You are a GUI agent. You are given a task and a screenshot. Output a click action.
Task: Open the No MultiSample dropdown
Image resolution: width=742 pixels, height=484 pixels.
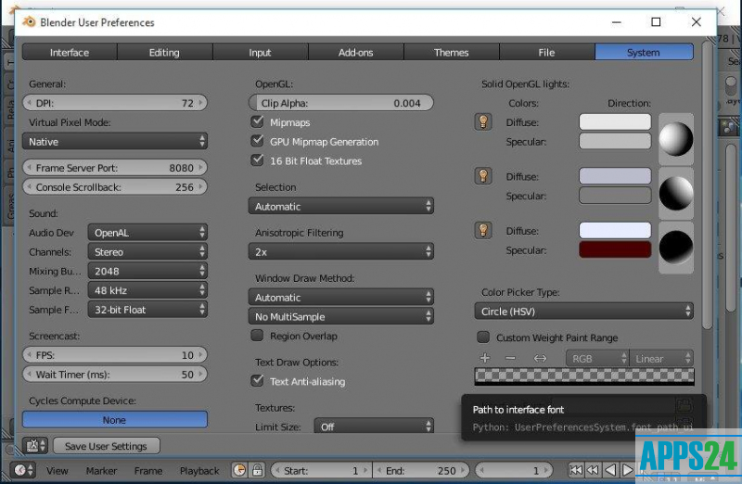click(341, 316)
